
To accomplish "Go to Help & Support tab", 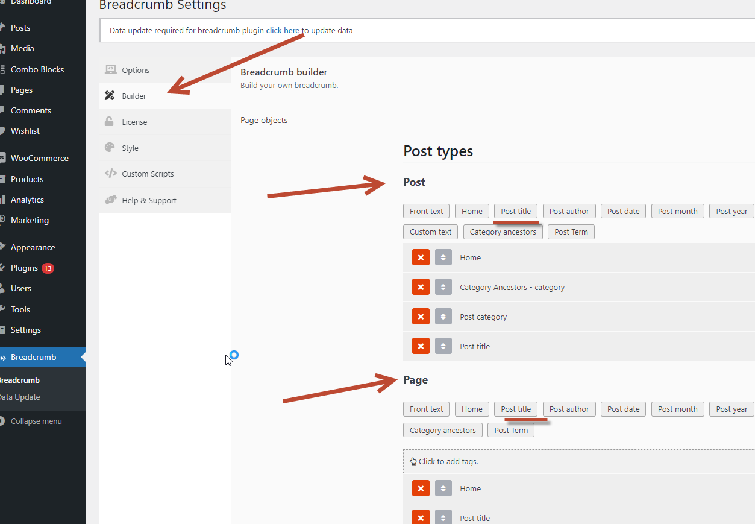I will pyautogui.click(x=165, y=200).
